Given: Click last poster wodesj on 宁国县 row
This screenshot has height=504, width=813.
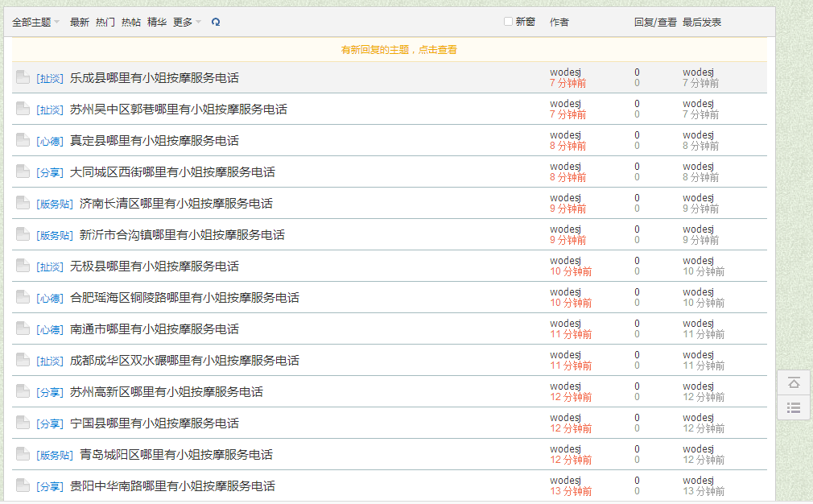Looking at the screenshot, I should [x=699, y=417].
